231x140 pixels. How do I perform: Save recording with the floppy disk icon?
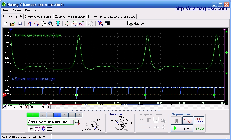click(x=20, y=24)
